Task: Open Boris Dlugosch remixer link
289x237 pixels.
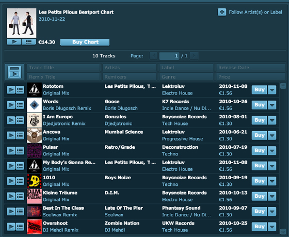Action: point(121,108)
